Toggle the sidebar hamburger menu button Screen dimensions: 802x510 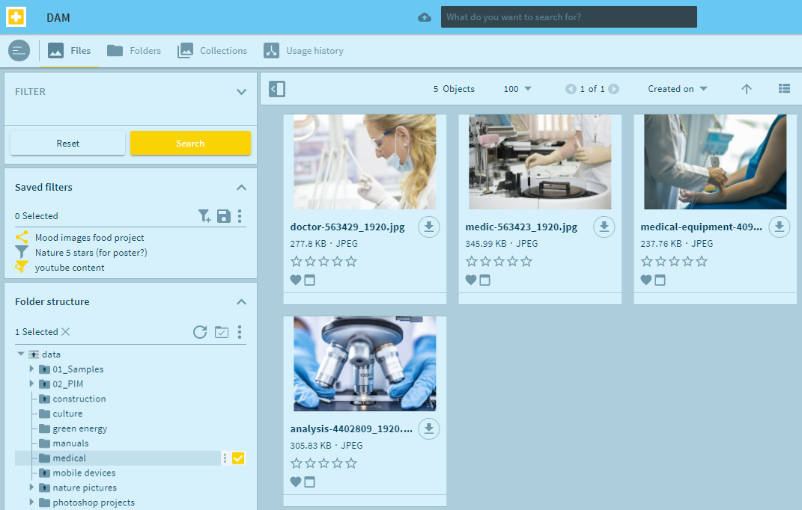tap(19, 51)
